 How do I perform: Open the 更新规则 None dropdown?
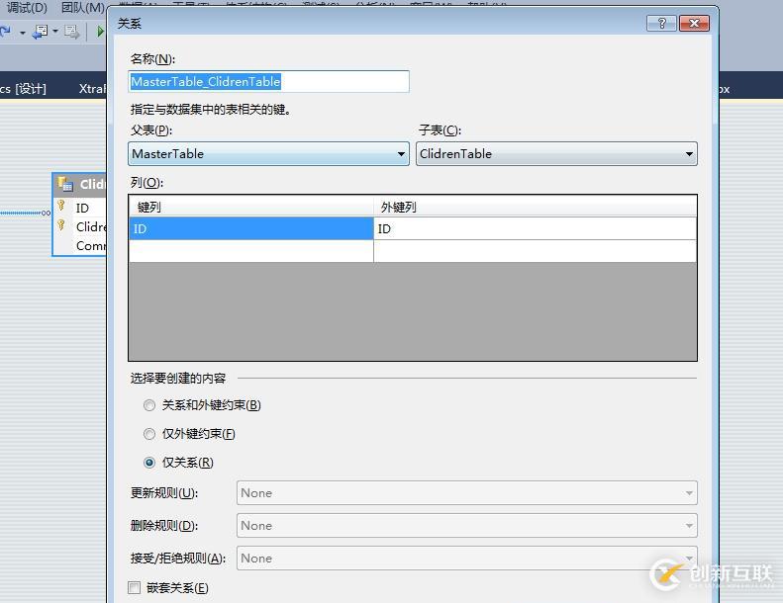tap(467, 492)
